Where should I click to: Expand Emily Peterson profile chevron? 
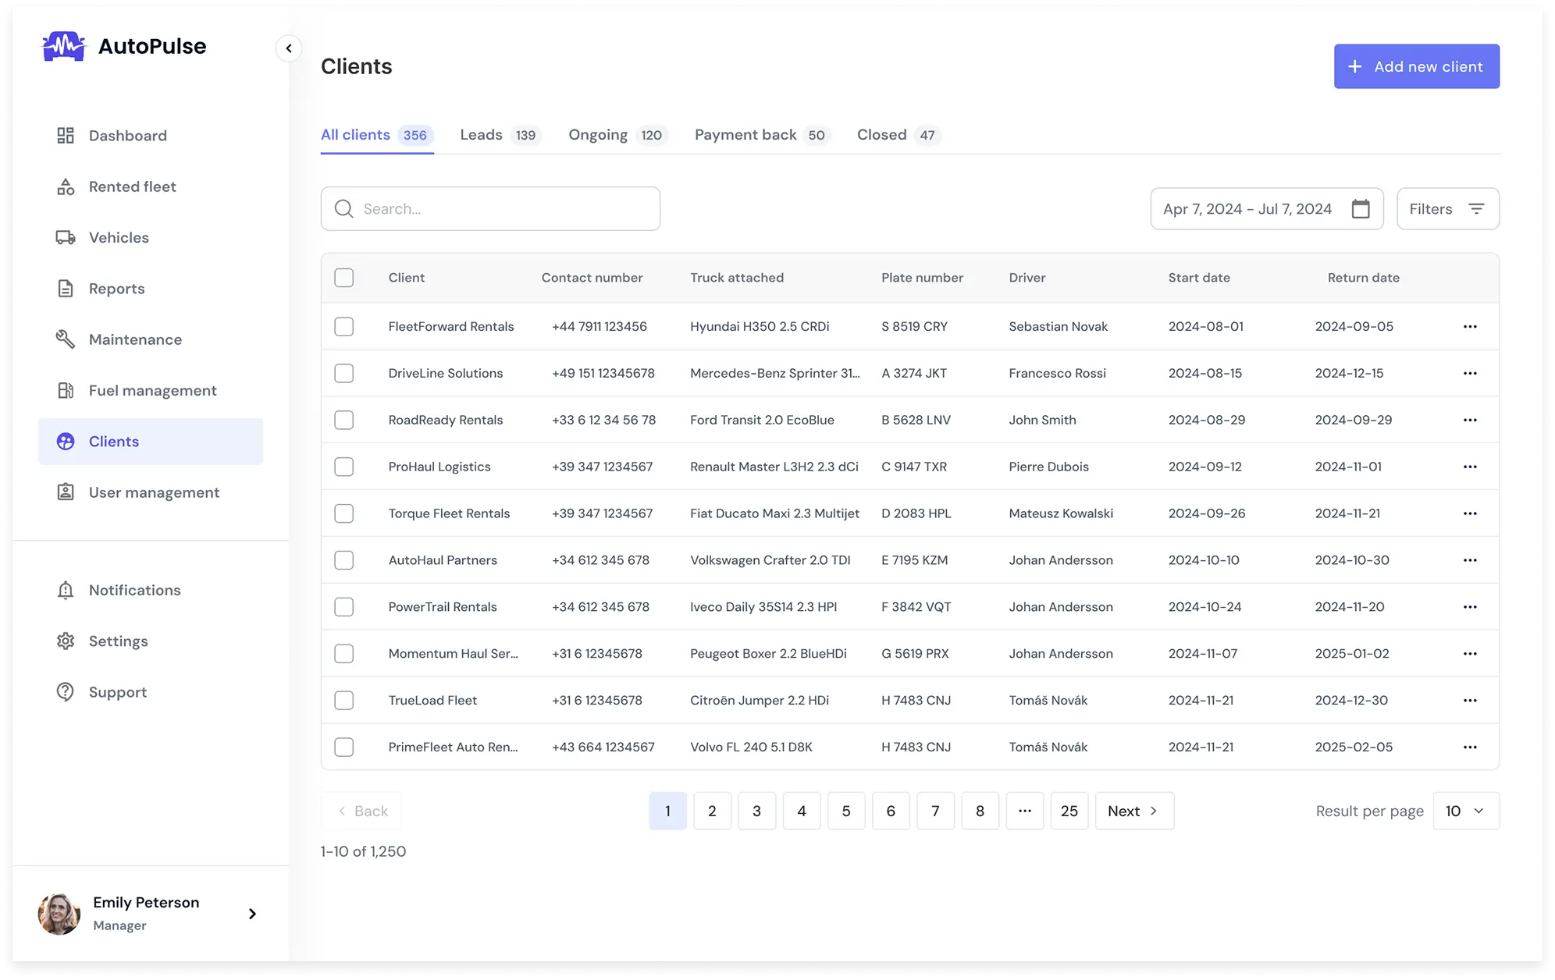coord(252,914)
